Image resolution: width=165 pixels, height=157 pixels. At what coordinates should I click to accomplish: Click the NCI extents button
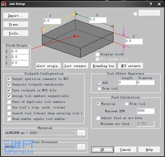[130, 66]
